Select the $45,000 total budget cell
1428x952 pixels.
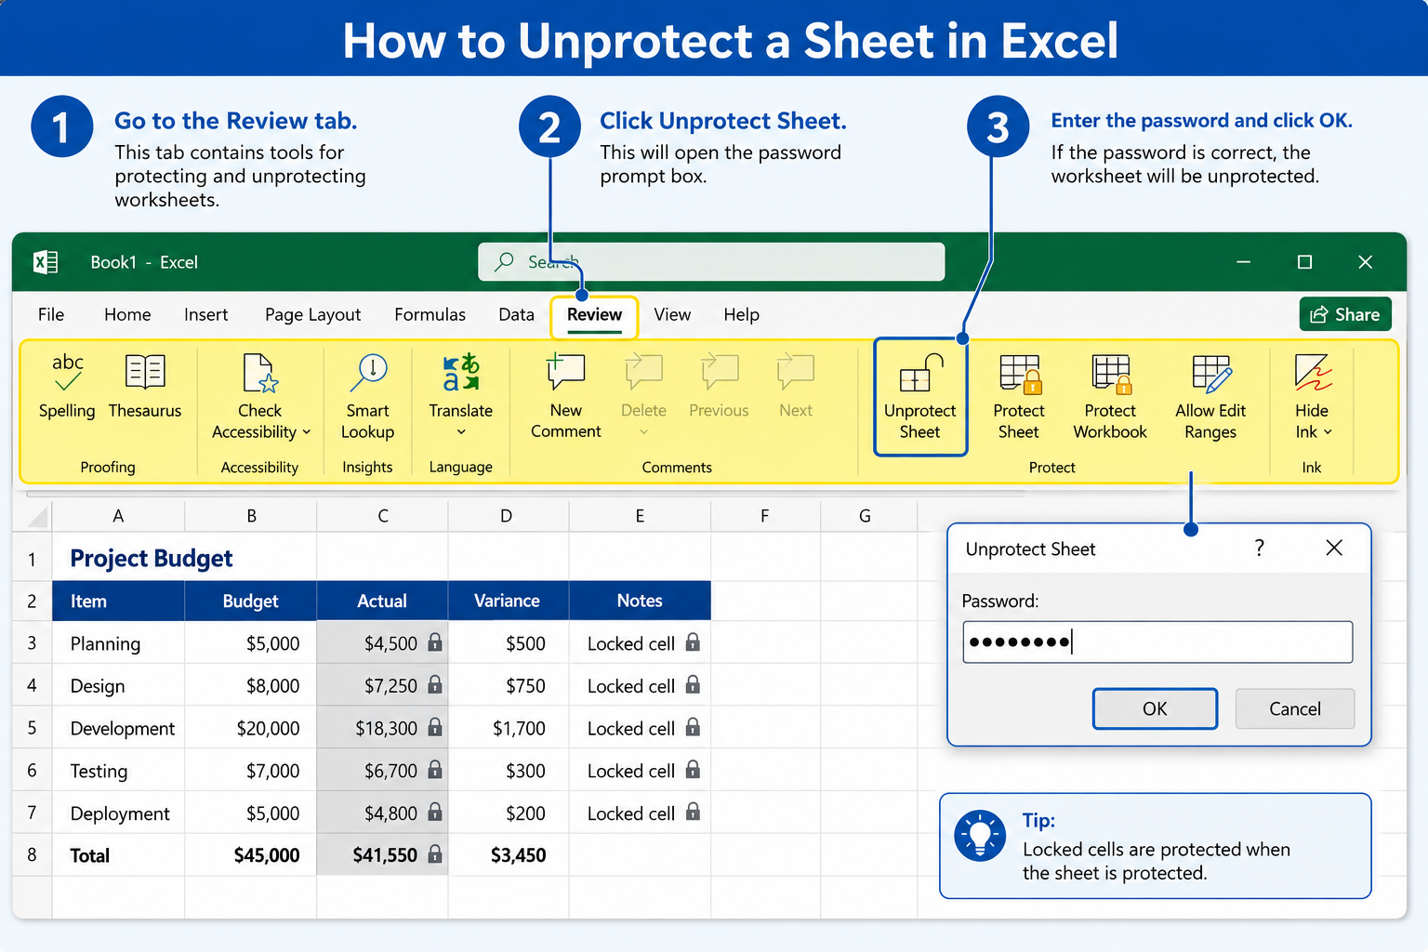251,854
